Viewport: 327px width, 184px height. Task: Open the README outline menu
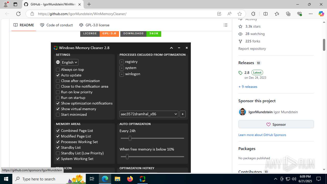click(x=225, y=25)
